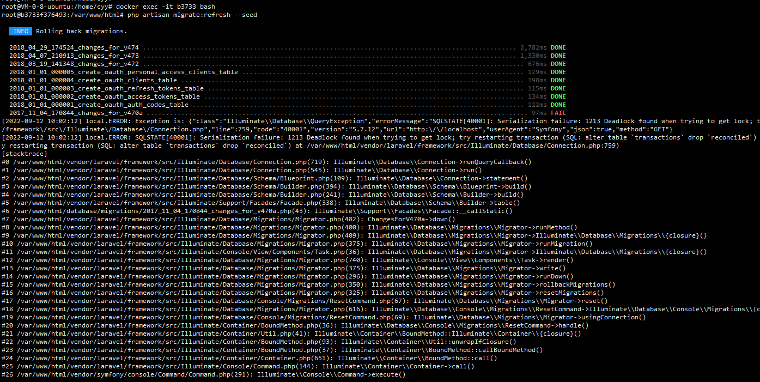This screenshot has width=760, height=382.
Task: Click the blue INFO badge
Action: (20, 31)
